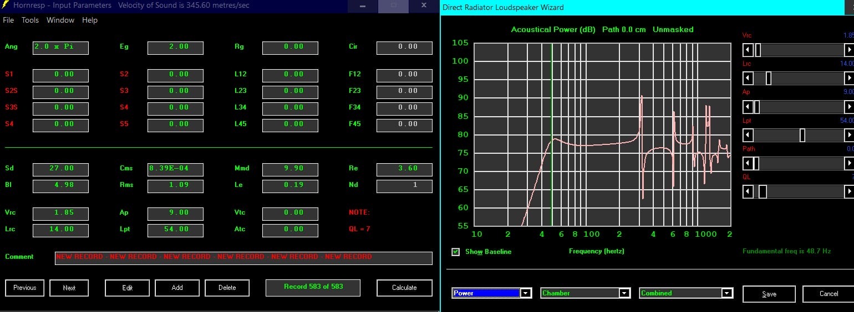Click the Delete record button
The width and height of the screenshot is (854, 312).
(227, 288)
